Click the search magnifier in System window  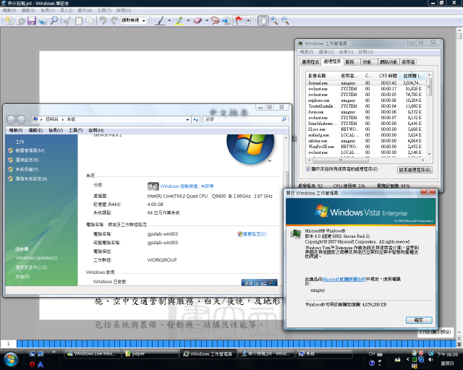click(284, 119)
